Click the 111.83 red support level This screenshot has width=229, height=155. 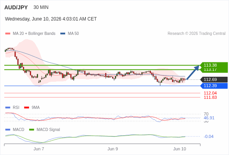210,97
